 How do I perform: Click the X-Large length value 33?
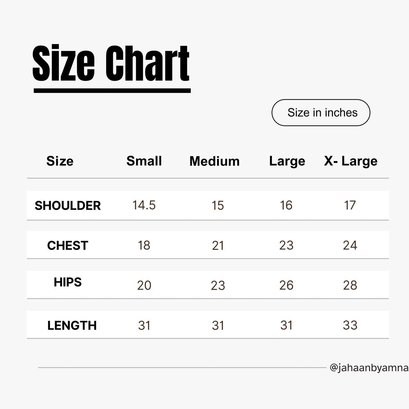(x=350, y=325)
